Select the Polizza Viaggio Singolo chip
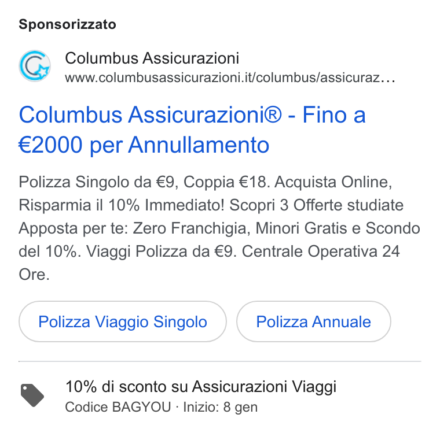Image resolution: width=440 pixels, height=429 pixels. 123,321
